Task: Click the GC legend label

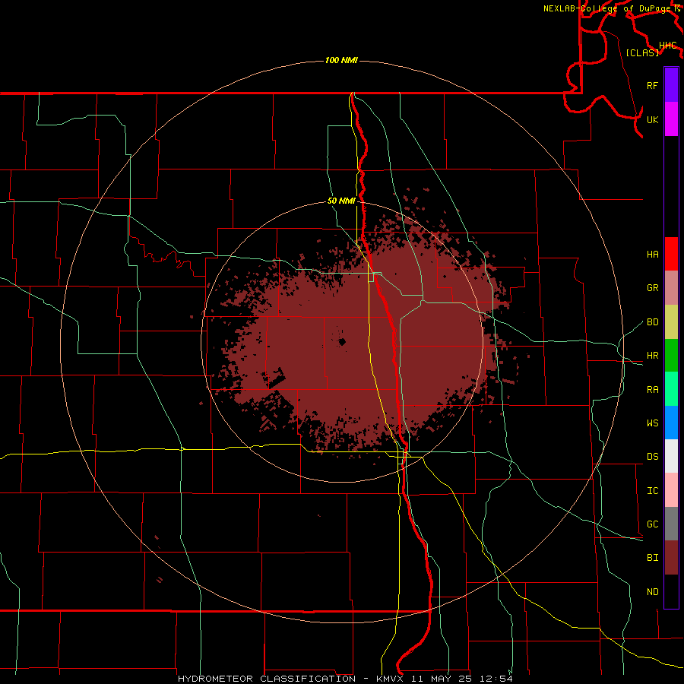Action: pyautogui.click(x=652, y=524)
